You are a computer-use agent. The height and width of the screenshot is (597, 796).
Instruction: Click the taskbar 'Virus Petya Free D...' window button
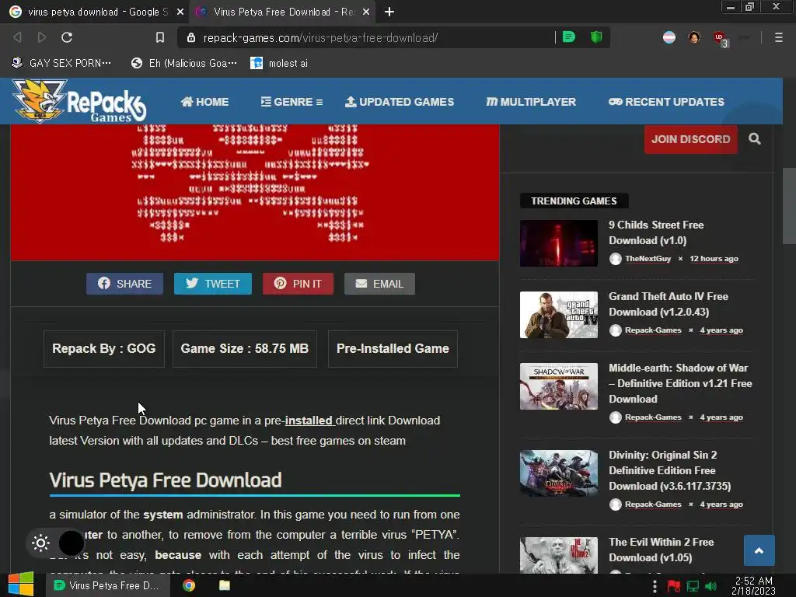pyautogui.click(x=107, y=585)
